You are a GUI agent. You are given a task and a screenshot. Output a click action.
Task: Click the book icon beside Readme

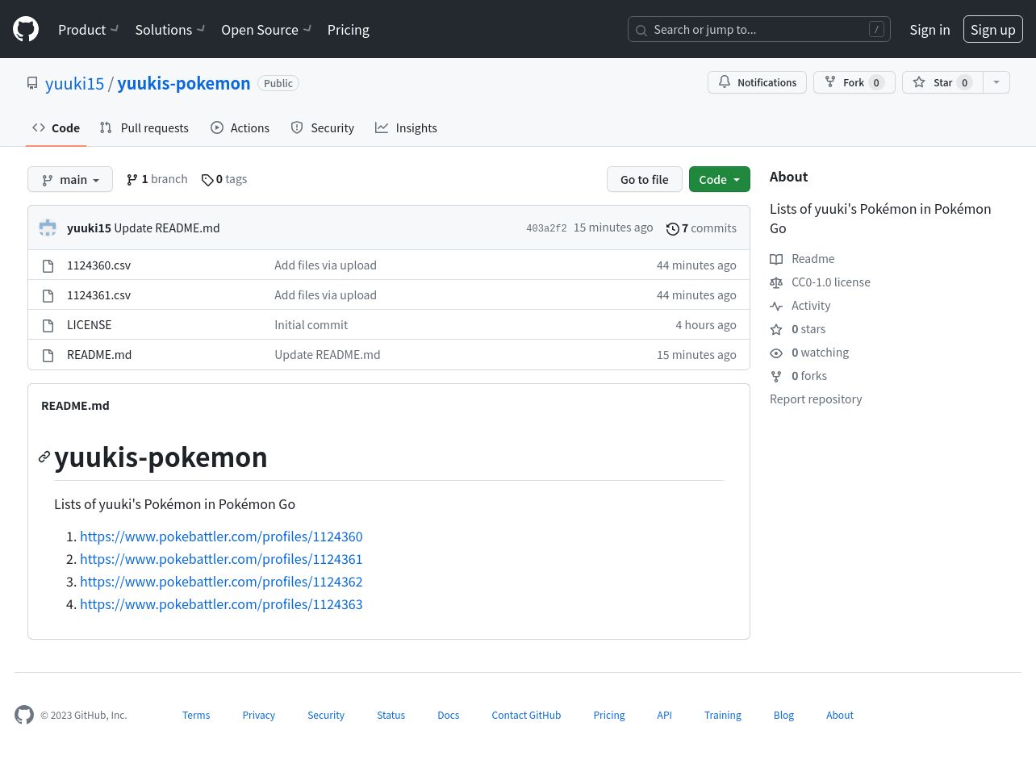(x=776, y=259)
